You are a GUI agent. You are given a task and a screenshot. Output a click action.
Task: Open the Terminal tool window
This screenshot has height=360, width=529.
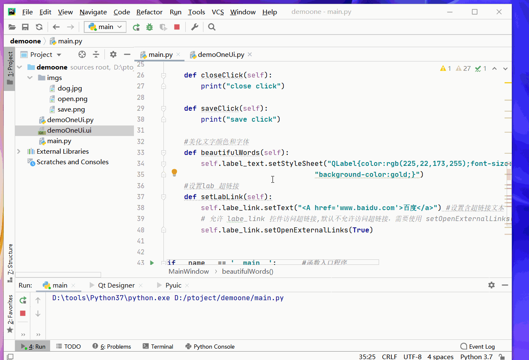[158, 347]
